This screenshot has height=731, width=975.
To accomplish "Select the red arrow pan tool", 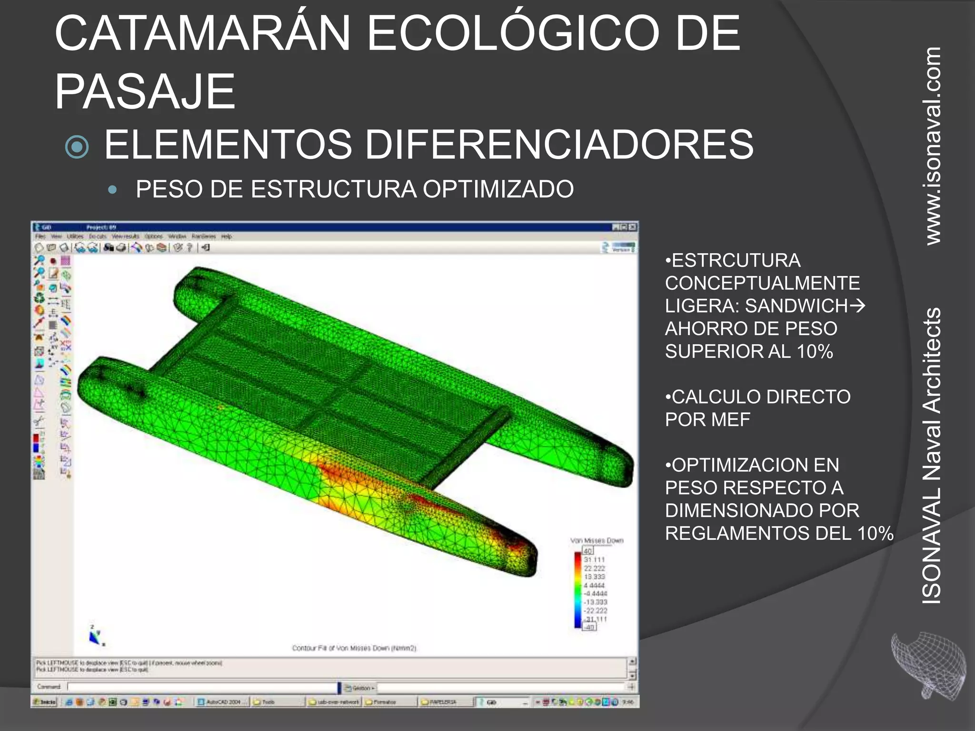I will (x=39, y=323).
